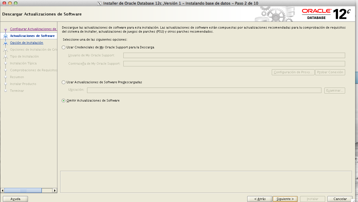Click the X11 icon in title bar
Viewport: 358px width, 202px height.
(x=99, y=3)
